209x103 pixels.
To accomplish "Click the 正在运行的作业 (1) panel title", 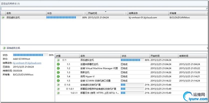I will (11, 4).
